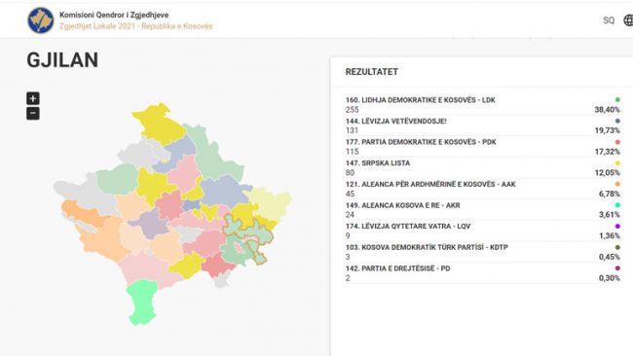Image resolution: width=633 pixels, height=356 pixels.
Task: Click magenta color dot for PD
Action: pos(617,268)
